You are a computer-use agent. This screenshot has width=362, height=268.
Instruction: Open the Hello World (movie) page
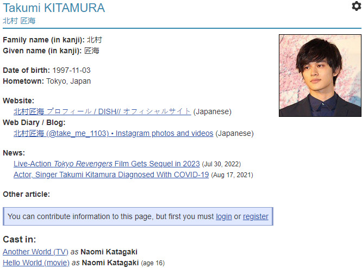(x=36, y=263)
